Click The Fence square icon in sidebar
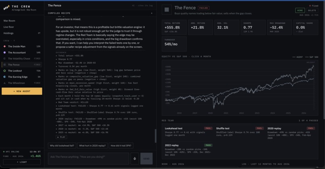 4,65
